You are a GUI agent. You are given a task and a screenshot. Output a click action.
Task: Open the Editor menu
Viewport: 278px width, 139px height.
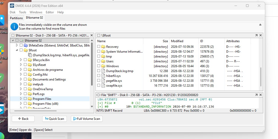point(50,12)
